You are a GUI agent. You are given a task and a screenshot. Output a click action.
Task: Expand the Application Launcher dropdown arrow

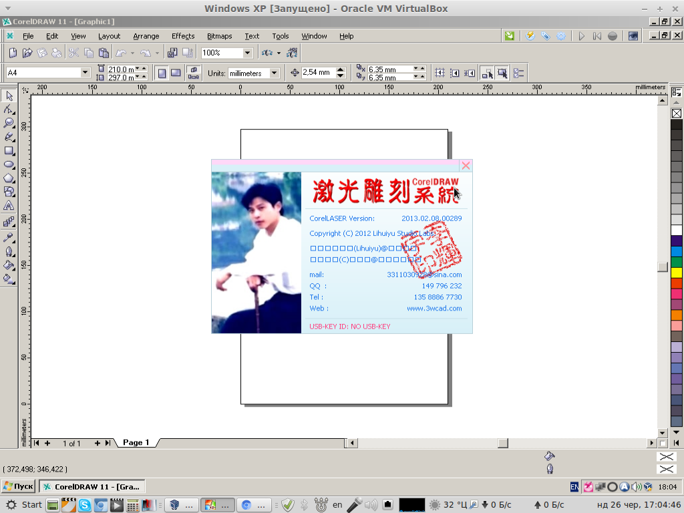coord(279,53)
